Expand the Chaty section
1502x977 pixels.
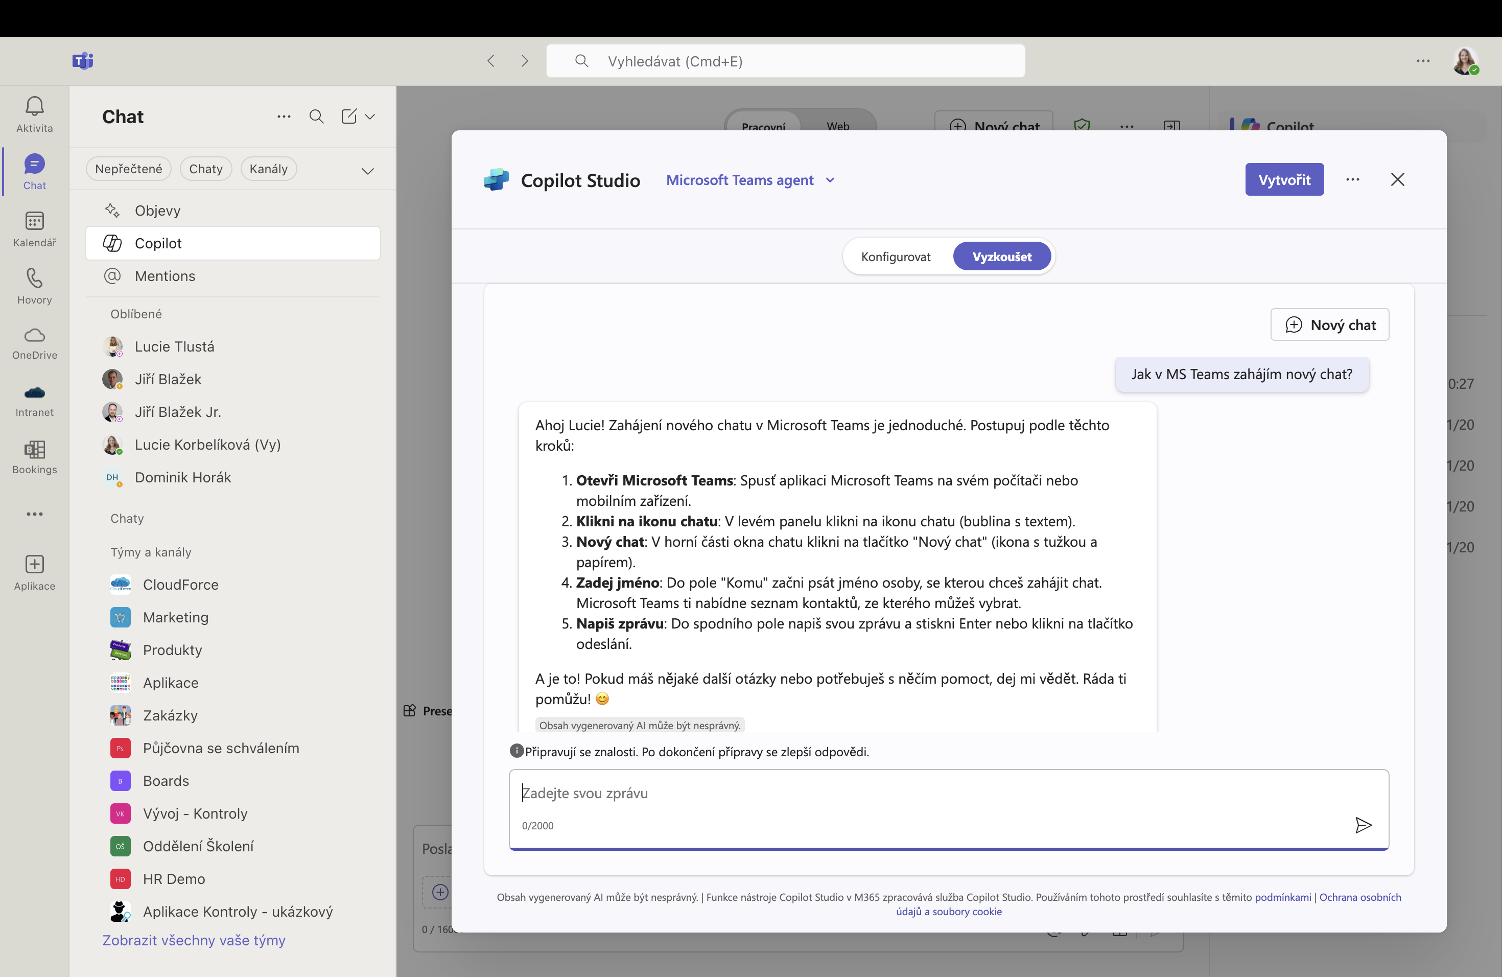pos(127,518)
